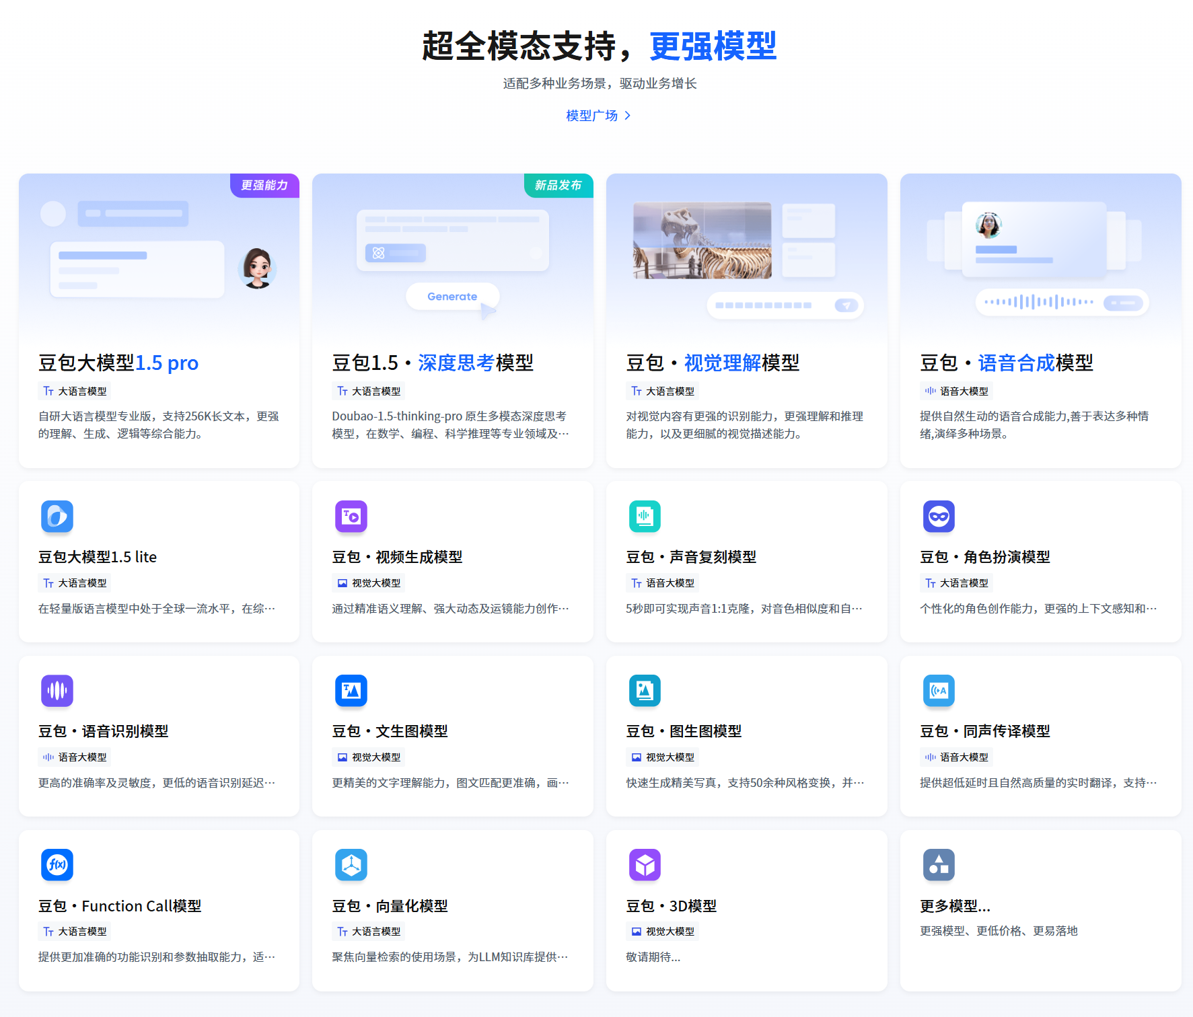Click the 更强能力 badge
The image size is (1193, 1017).
264,185
